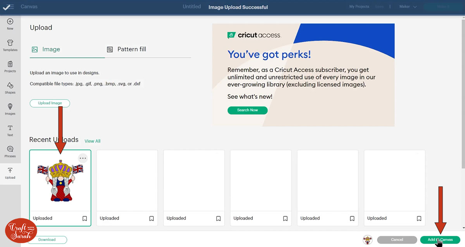Select the fourth blank Uploaded thumbnail
Screen dimensions: 465x247
261,180
